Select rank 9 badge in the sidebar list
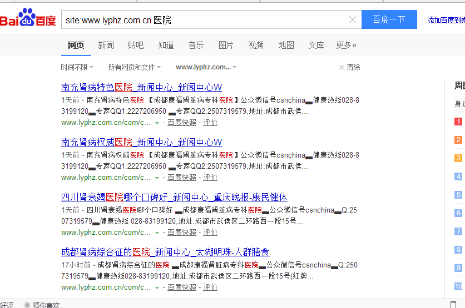The height and width of the screenshot is (308, 465). 458,267
